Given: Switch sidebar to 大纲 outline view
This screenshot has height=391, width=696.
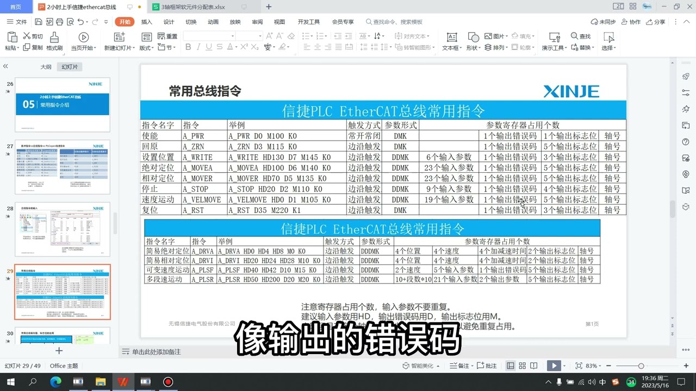Looking at the screenshot, I should coord(46,67).
